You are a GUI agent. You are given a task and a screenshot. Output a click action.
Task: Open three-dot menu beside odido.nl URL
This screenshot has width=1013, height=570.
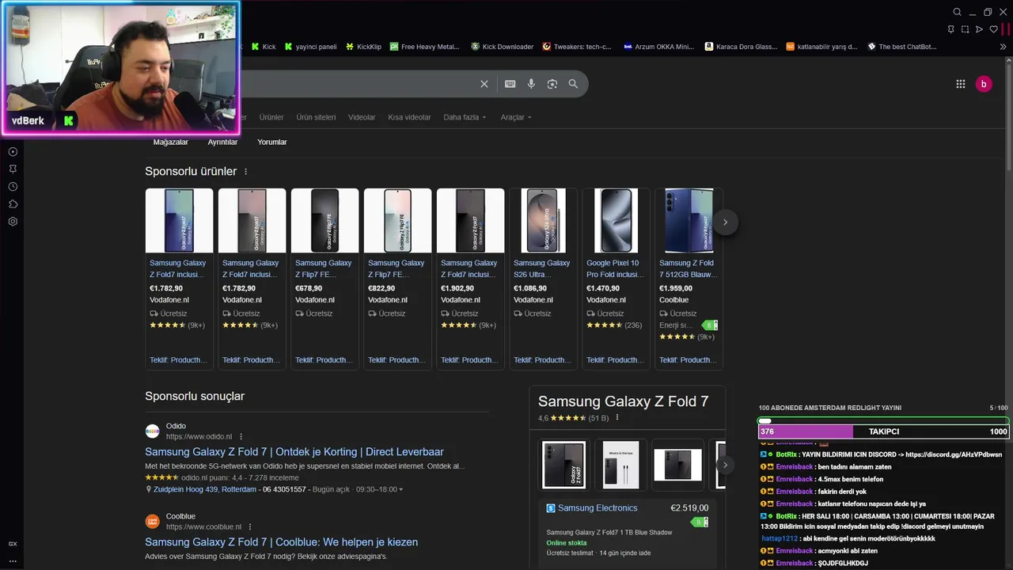tap(241, 437)
